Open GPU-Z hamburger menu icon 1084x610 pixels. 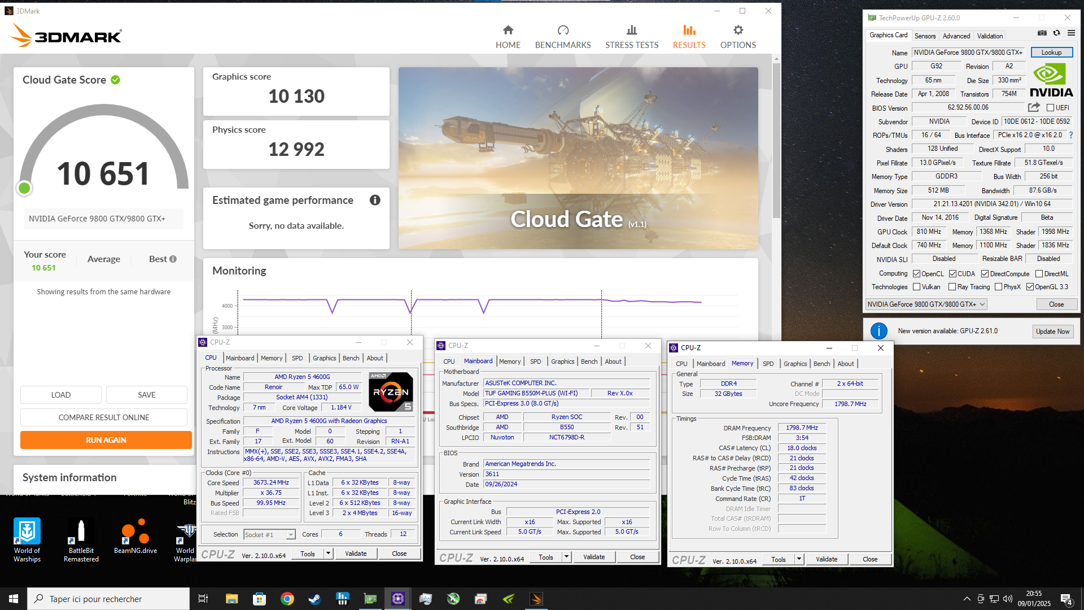1071,33
